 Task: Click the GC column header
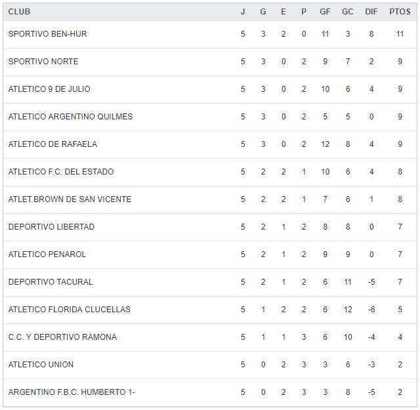coord(348,12)
